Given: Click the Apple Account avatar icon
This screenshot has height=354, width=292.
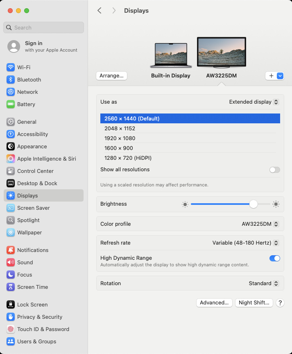Looking at the screenshot, I should [x=14, y=47].
